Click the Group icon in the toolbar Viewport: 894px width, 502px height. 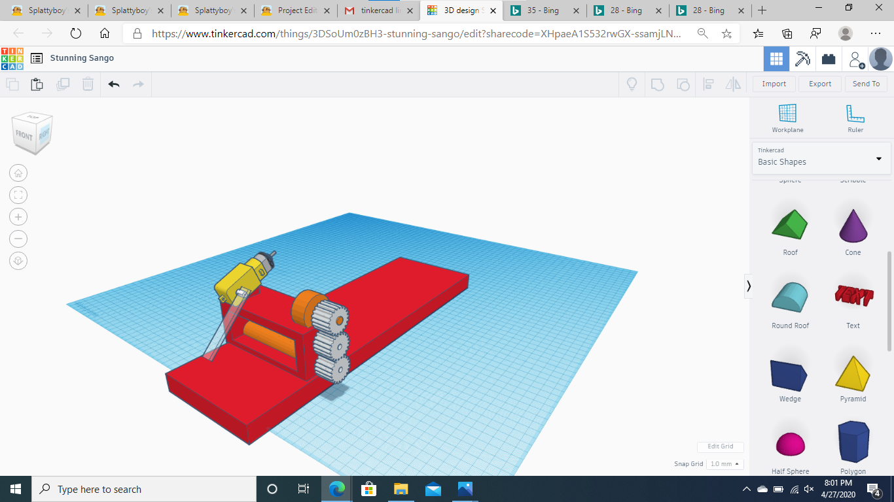[657, 84]
